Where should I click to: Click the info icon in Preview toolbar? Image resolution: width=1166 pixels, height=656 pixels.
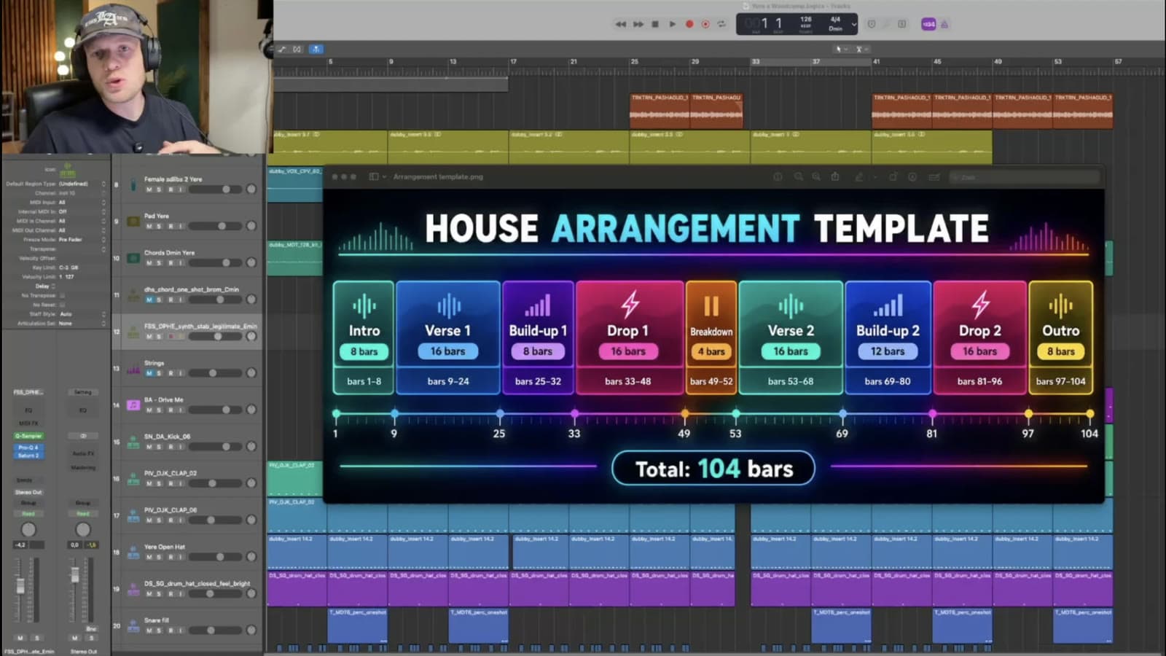[778, 176]
